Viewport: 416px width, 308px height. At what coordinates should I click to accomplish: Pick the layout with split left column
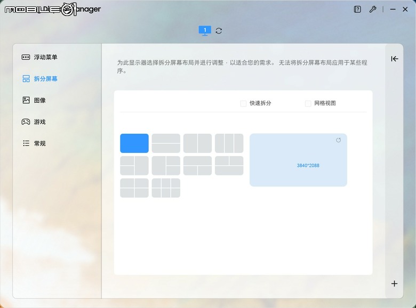point(134,166)
